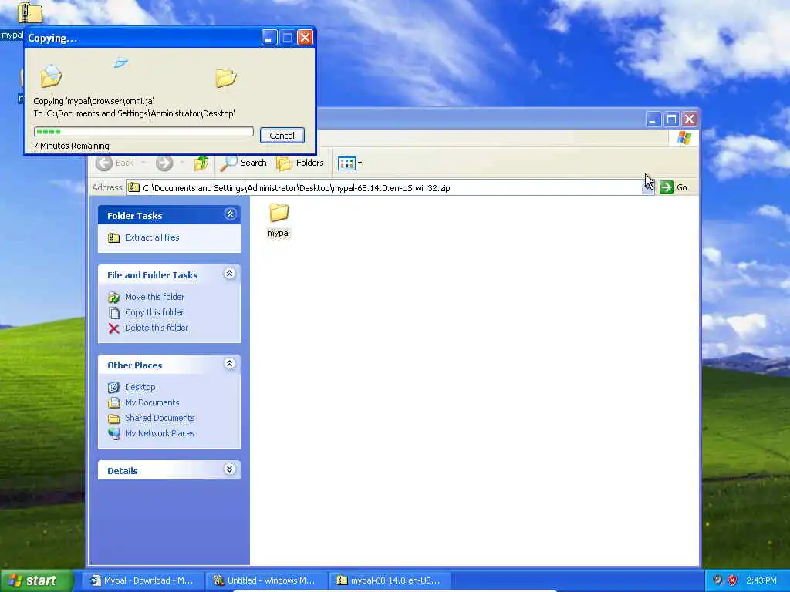Screen dimensions: 790x592
Task: Click the My Network Places globe icon
Action: pos(114,433)
